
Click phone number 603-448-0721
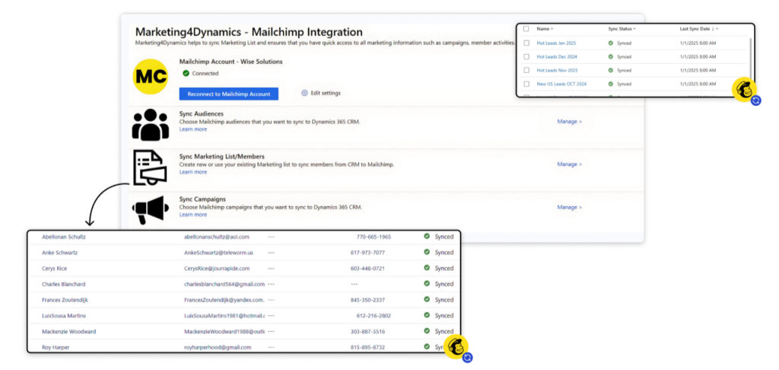click(x=367, y=269)
